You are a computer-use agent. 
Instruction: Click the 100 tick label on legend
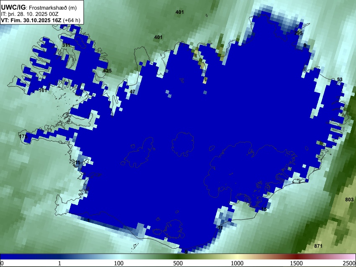[119, 263]
